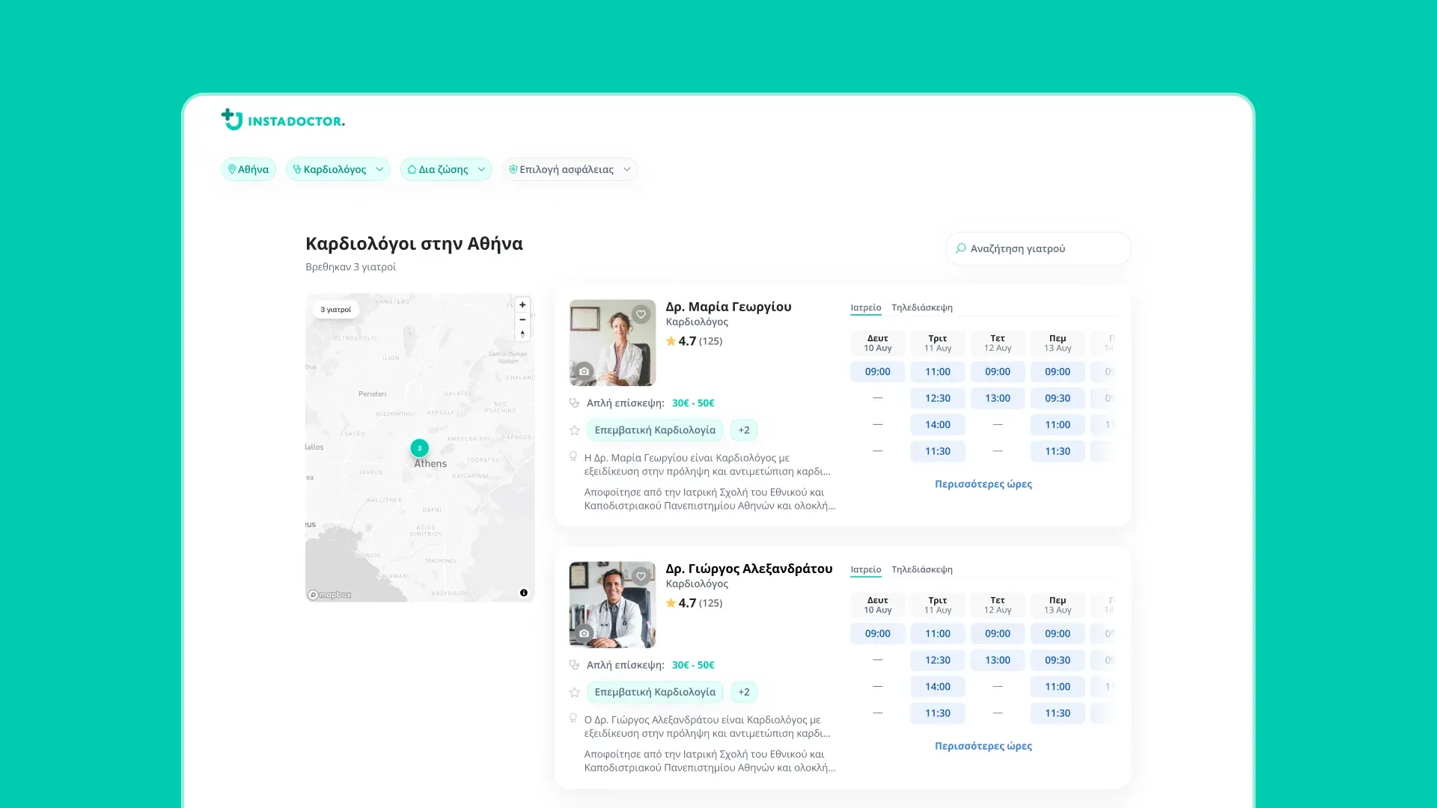Open the Καρδιολόγος specialty dropdown
Viewport: 1437px width, 808px height.
tap(338, 169)
